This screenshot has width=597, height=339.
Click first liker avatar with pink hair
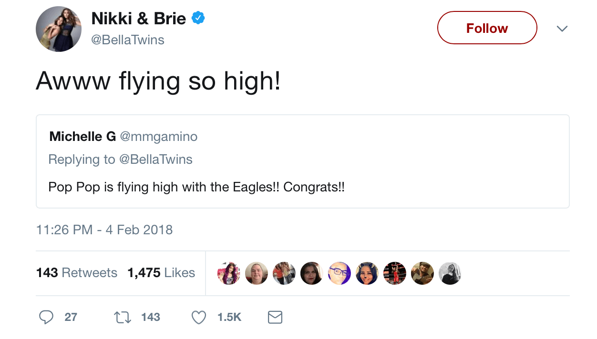pyautogui.click(x=228, y=273)
